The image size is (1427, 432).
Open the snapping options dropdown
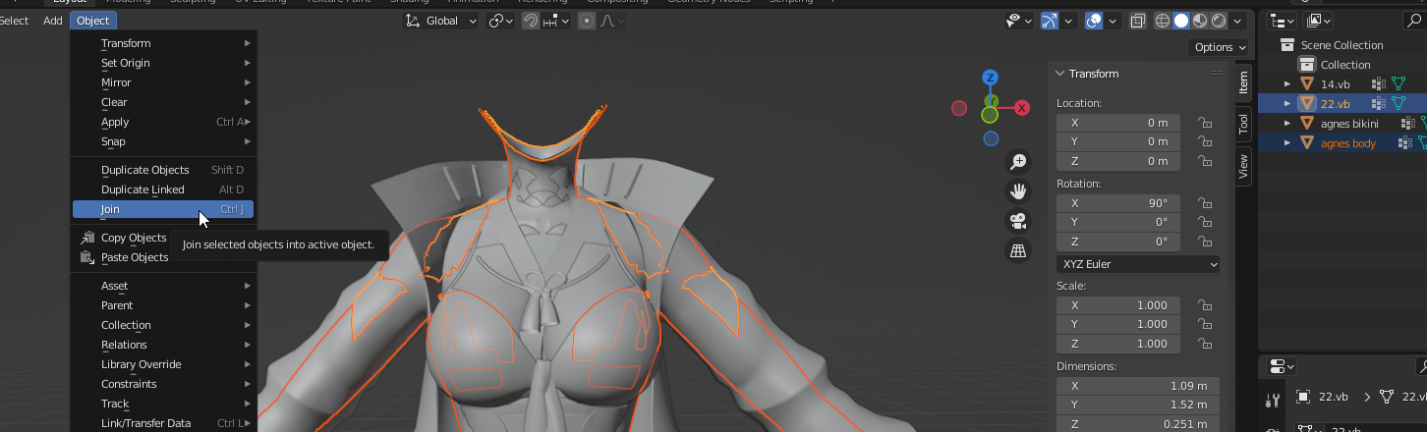click(556, 21)
